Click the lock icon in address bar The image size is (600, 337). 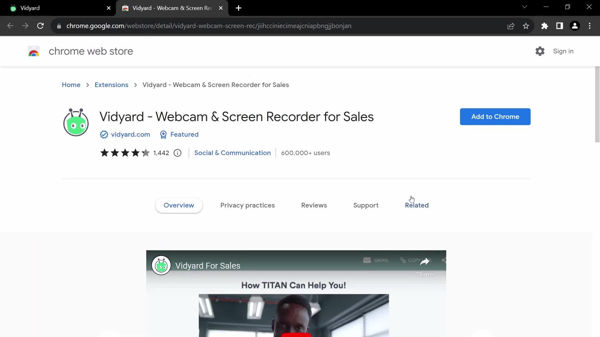coord(59,26)
